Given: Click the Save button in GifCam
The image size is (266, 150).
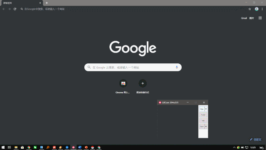Looking at the screenshot, I should tap(202, 126).
